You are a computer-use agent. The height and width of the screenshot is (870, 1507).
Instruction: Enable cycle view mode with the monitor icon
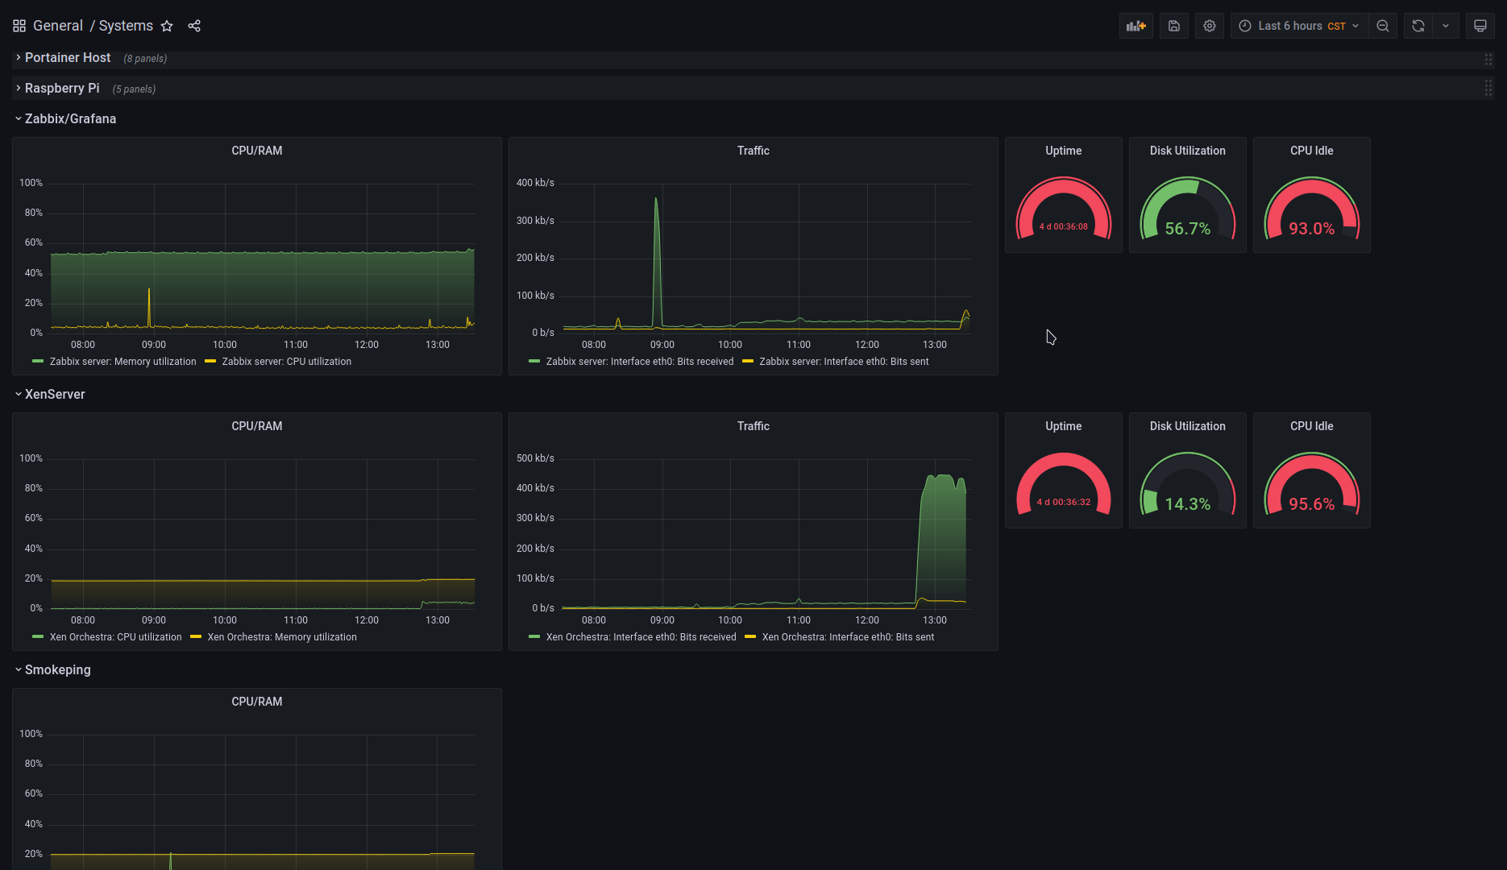coord(1480,25)
